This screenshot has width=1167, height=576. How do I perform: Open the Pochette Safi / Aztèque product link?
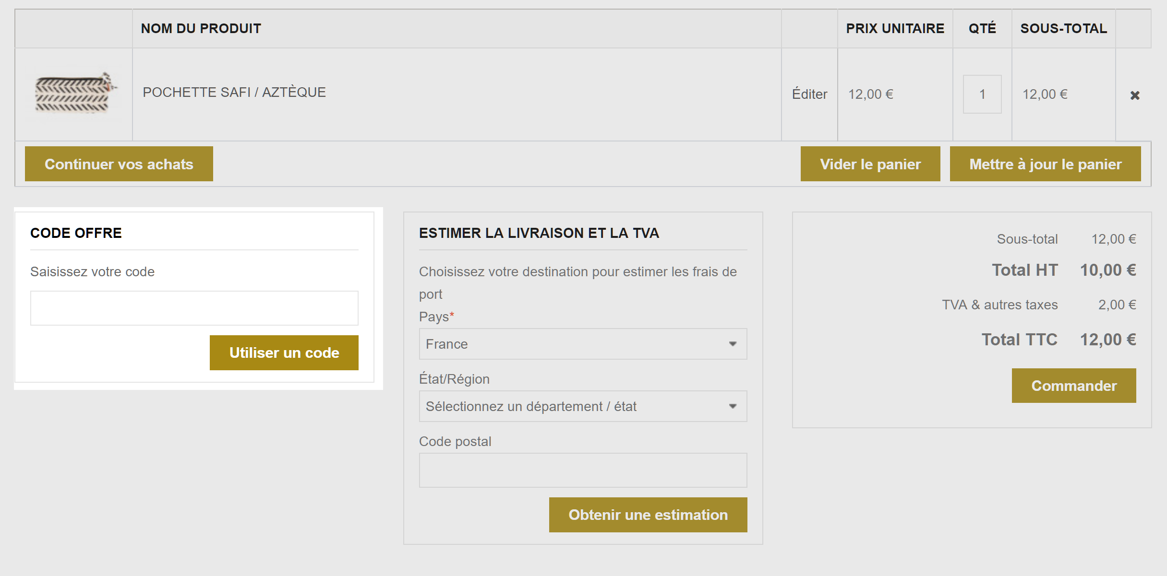(234, 92)
